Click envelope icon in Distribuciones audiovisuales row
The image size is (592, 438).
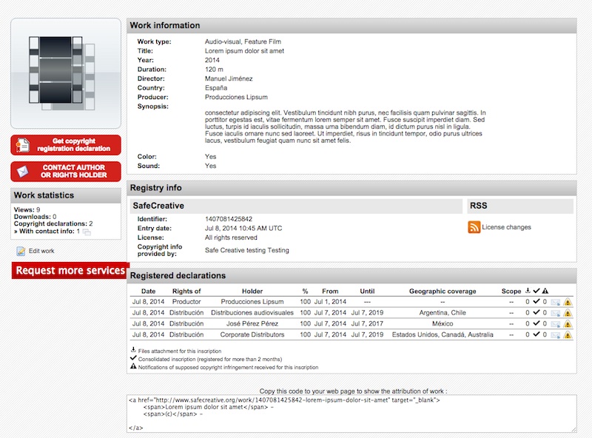(555, 313)
